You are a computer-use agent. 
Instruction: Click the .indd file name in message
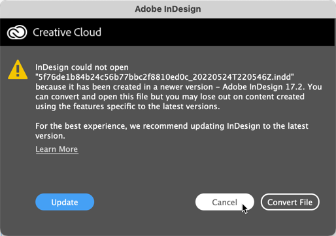coord(165,77)
